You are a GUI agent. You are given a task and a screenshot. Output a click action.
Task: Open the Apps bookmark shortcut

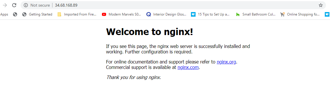coord(4,14)
